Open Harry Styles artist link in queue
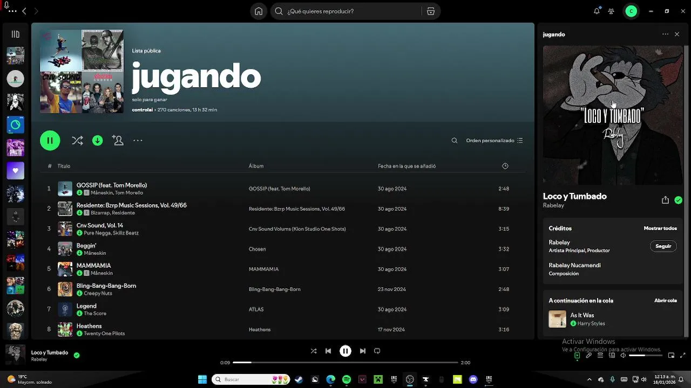This screenshot has height=388, width=691. pyautogui.click(x=591, y=324)
